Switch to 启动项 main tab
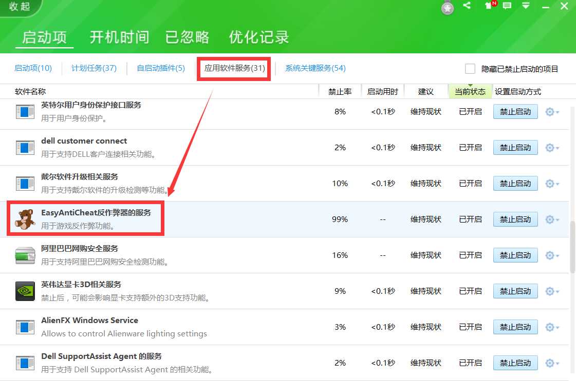Image resolution: width=576 pixels, height=381 pixels. 45,37
